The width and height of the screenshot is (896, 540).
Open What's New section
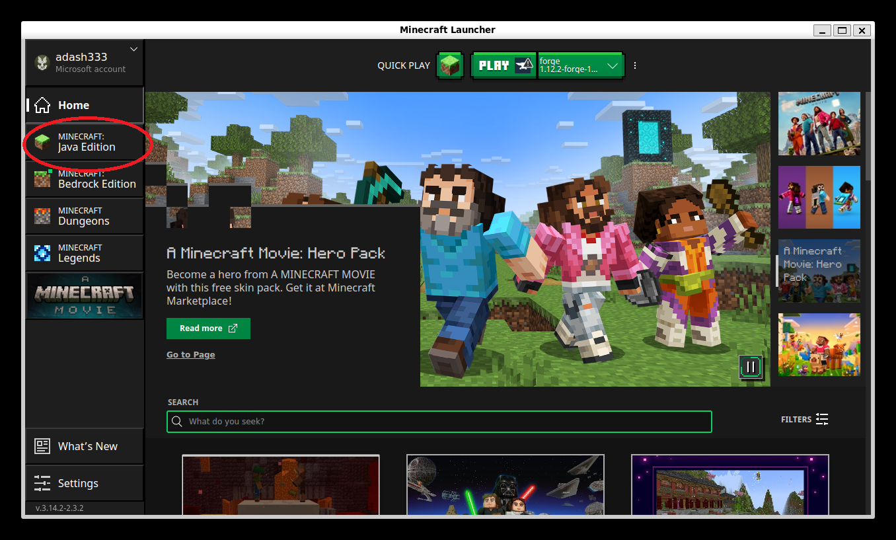pyautogui.click(x=85, y=446)
